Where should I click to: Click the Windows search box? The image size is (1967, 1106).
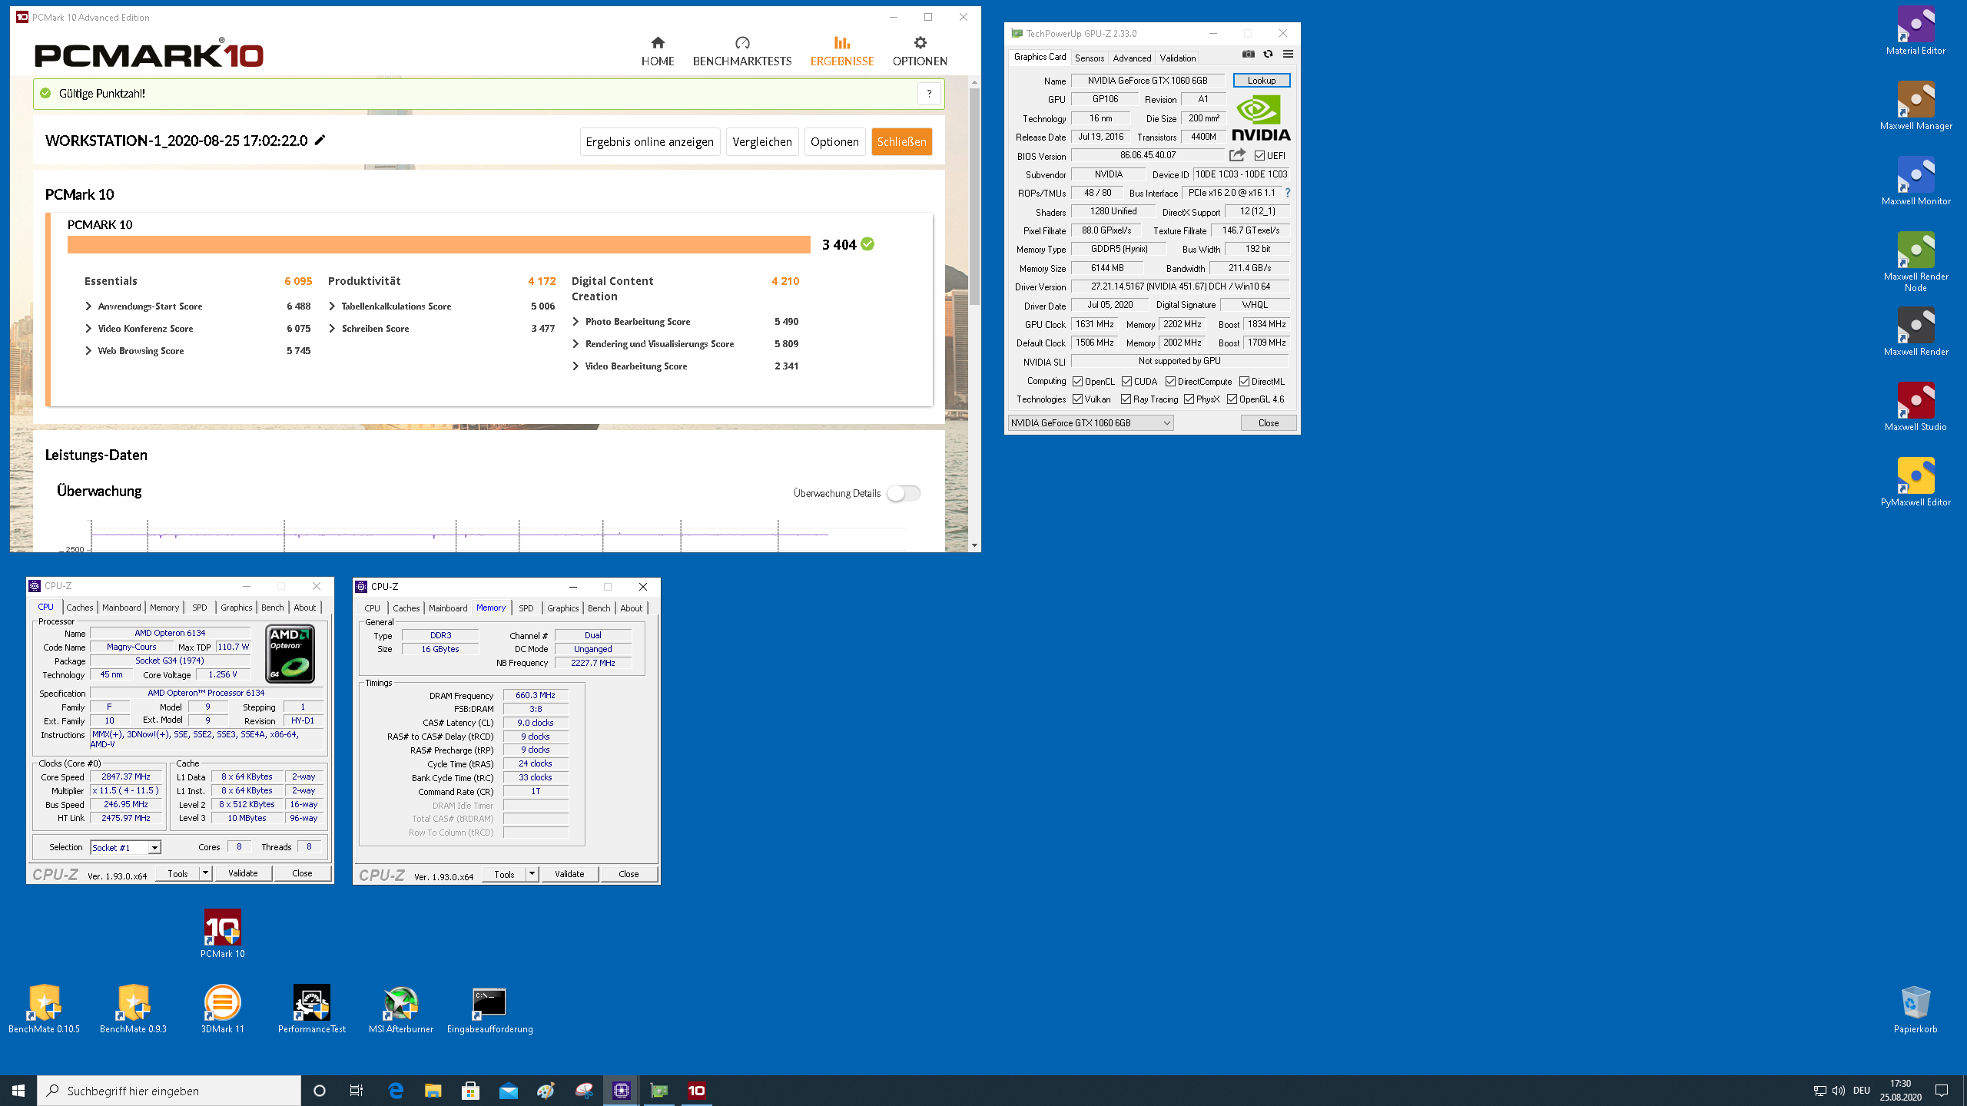(x=169, y=1091)
